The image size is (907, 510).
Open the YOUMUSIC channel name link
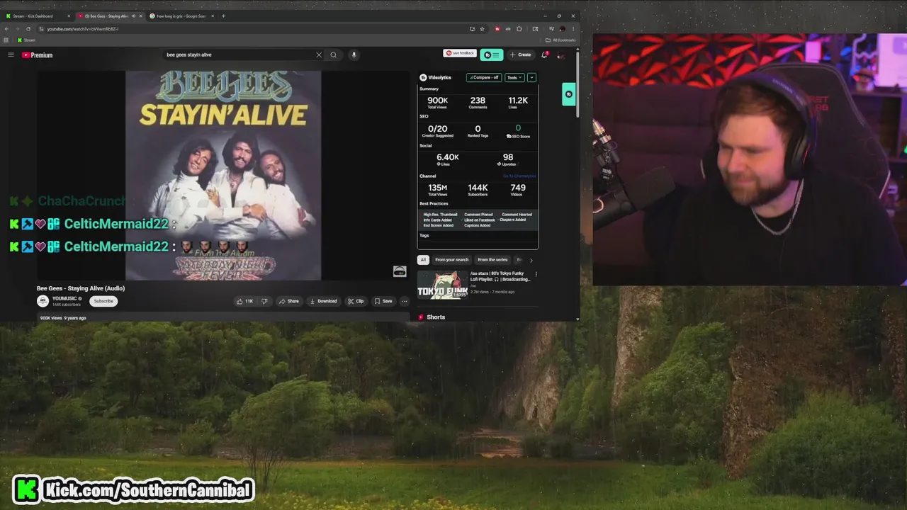tap(64, 298)
